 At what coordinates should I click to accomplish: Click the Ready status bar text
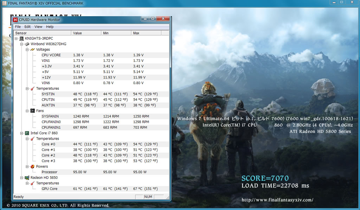19,197
